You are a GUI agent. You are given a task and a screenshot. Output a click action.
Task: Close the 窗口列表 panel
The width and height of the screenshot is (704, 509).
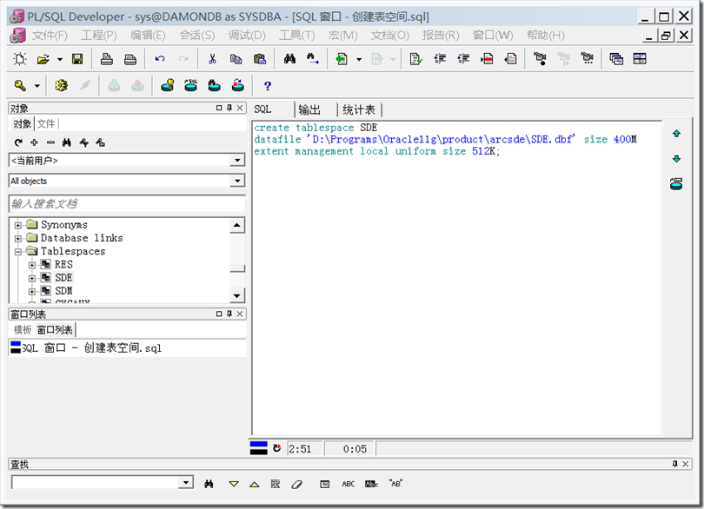(x=240, y=314)
